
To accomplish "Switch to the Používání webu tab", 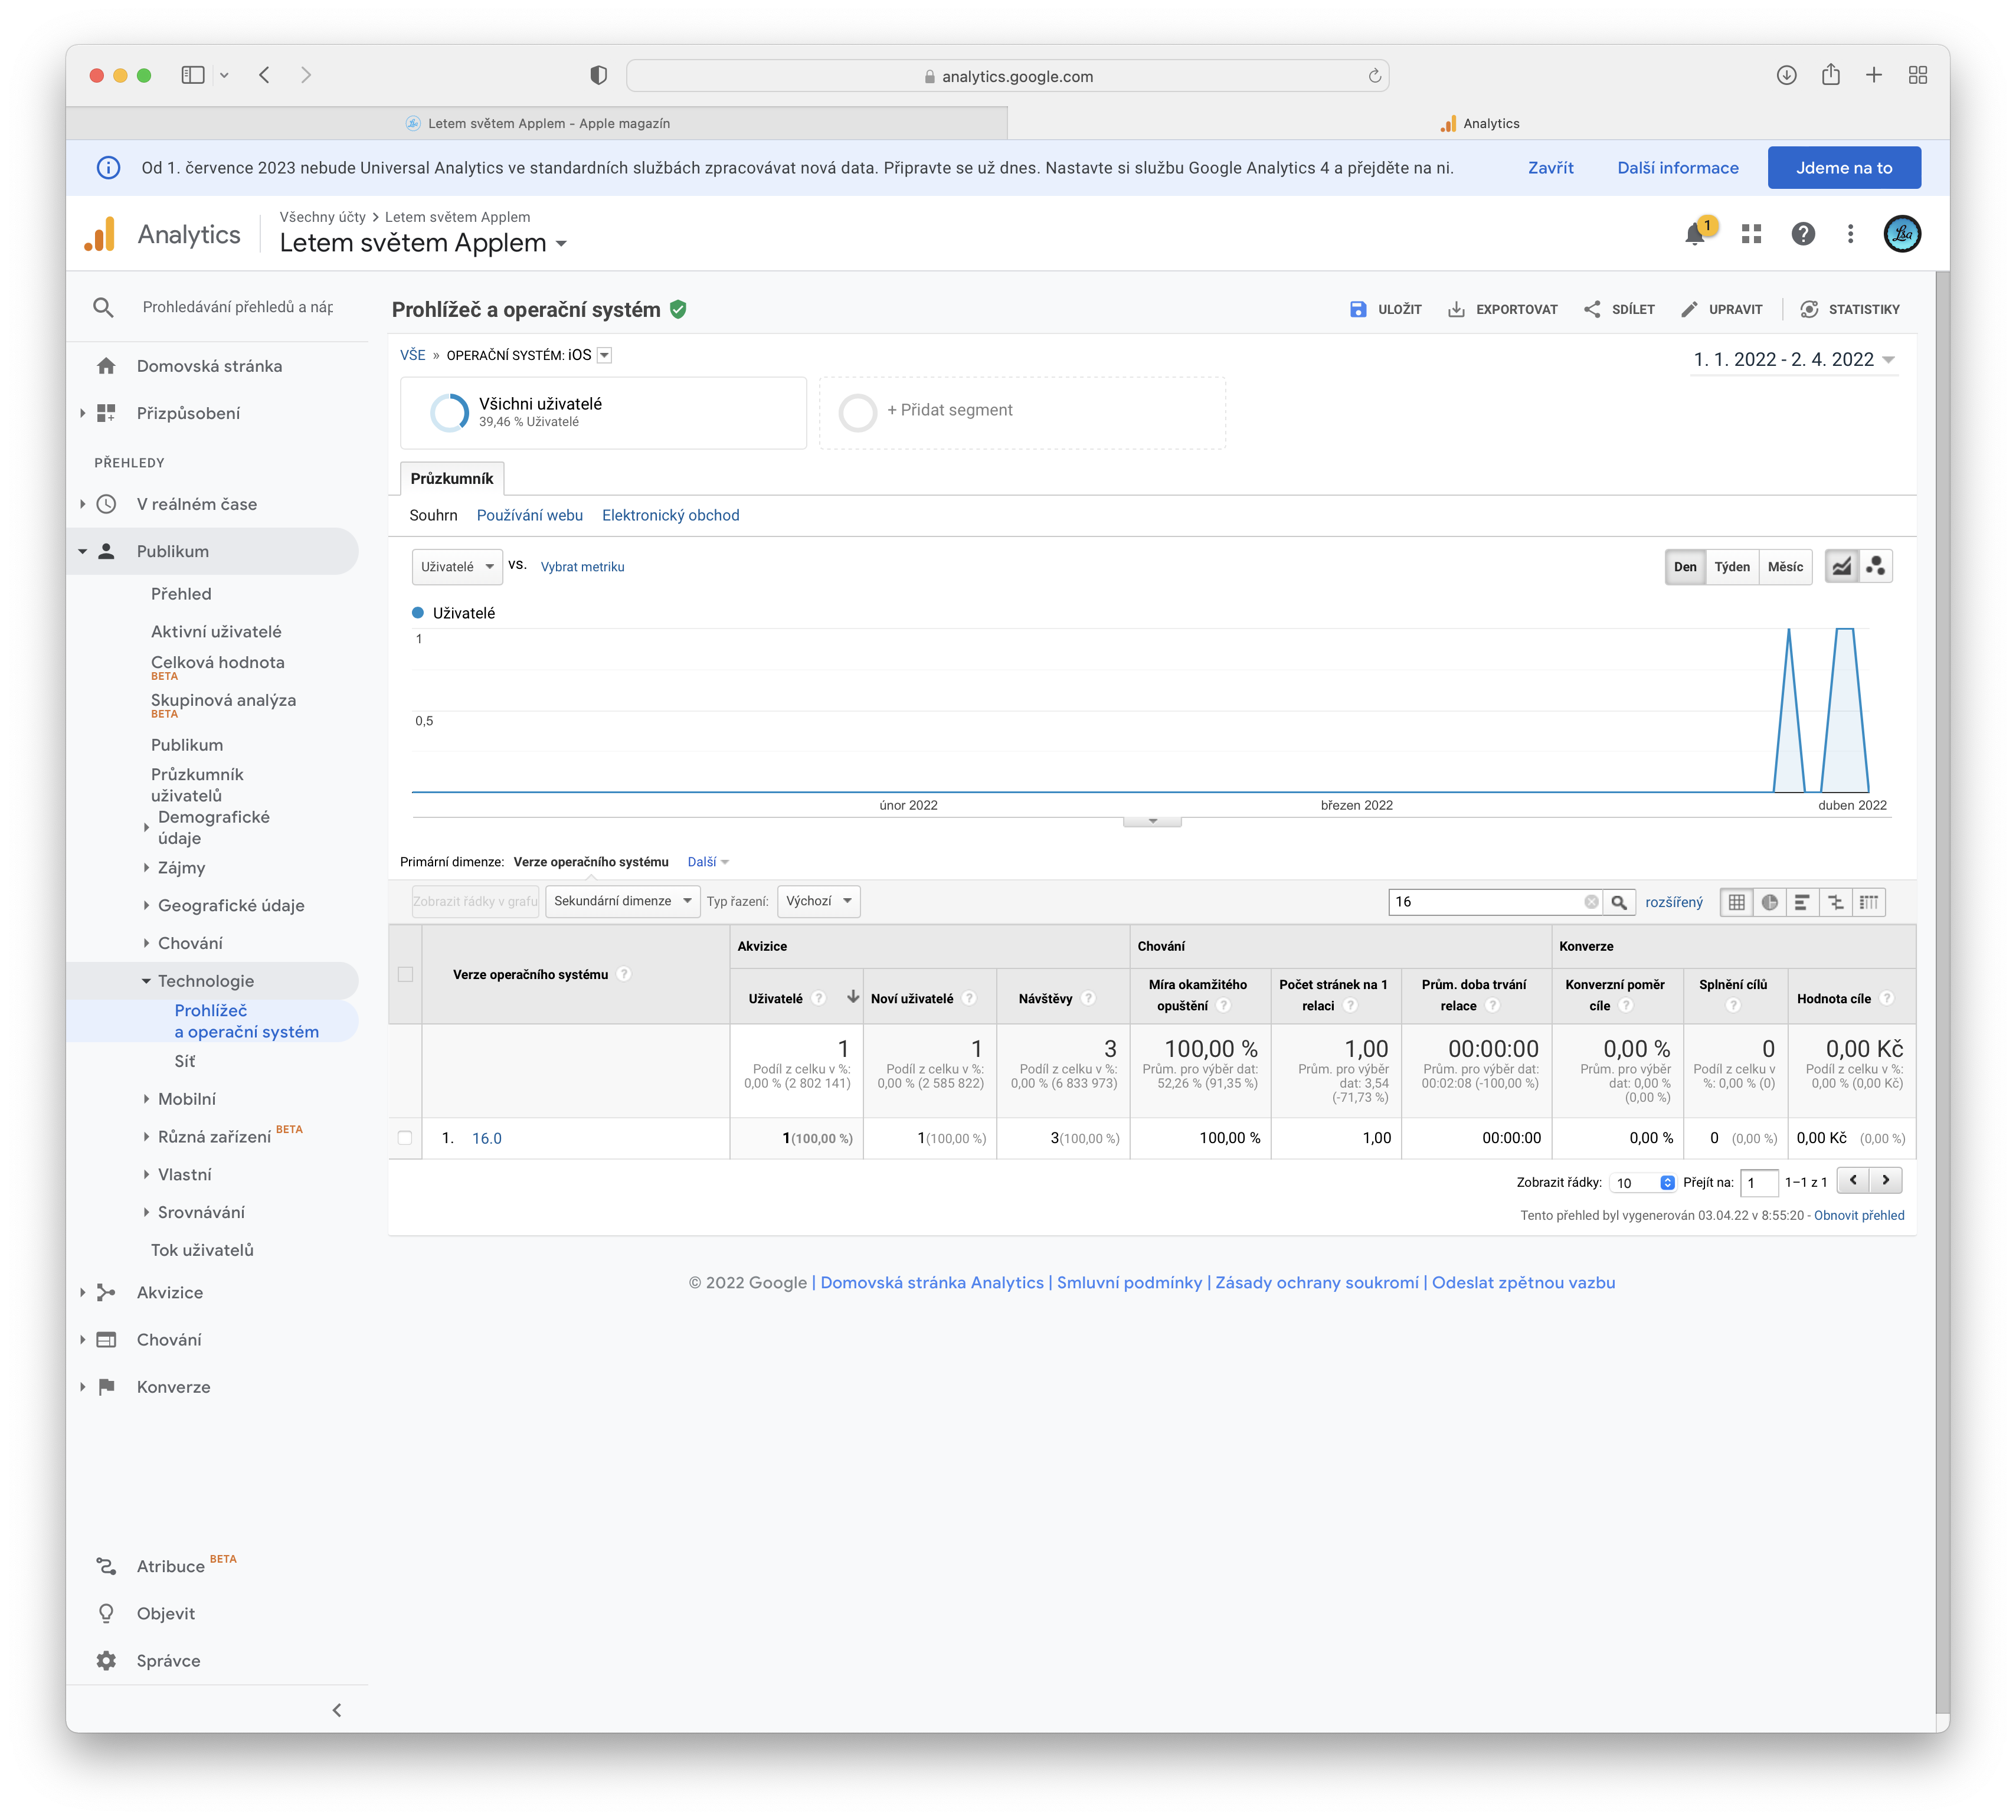I will [x=529, y=515].
